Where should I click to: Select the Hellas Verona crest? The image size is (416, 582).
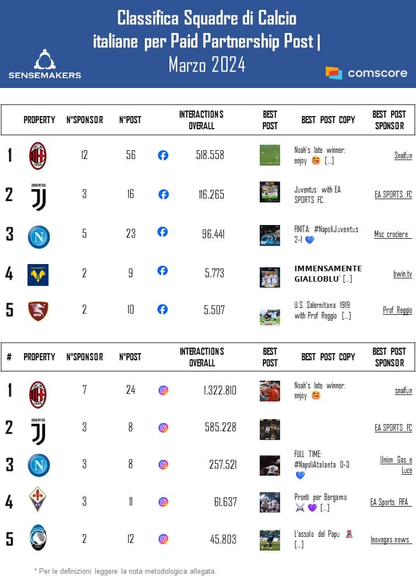coord(38,274)
